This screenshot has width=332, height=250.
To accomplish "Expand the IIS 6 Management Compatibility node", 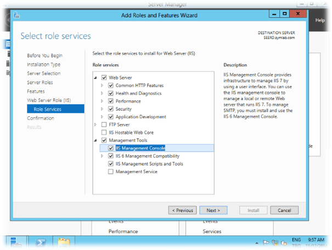I will [102, 156].
